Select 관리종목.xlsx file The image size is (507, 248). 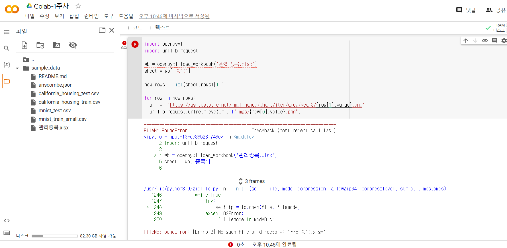tap(54, 128)
